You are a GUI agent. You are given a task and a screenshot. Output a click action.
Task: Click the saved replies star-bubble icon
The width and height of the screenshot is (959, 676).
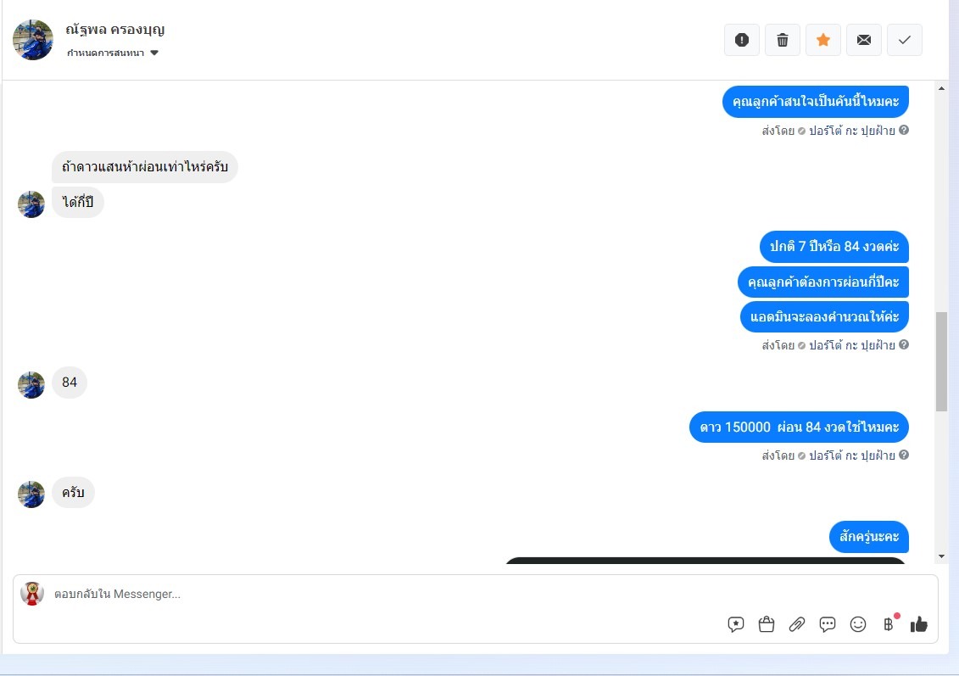[736, 624]
